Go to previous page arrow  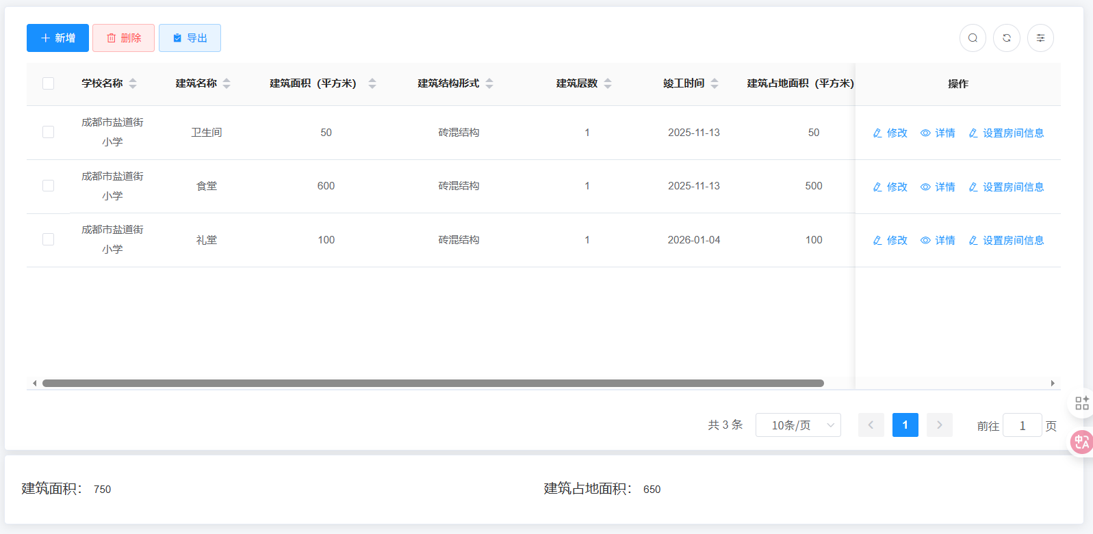[x=871, y=425]
